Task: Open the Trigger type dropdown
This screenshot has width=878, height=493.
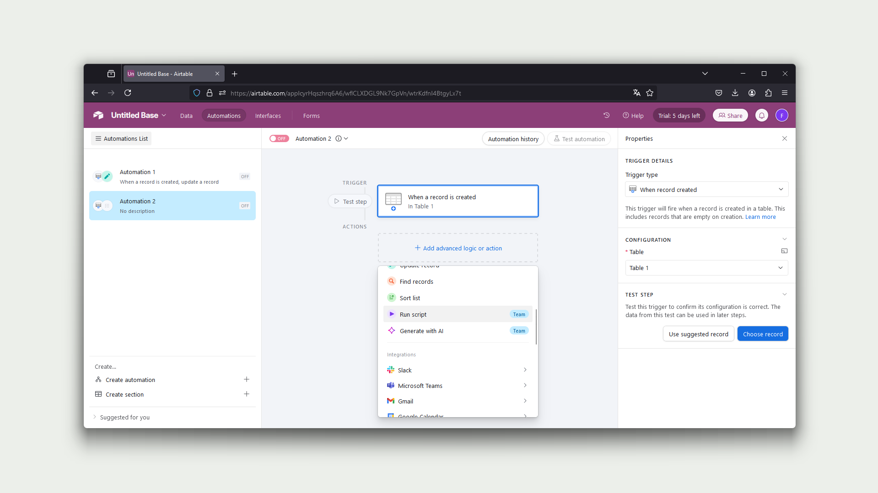Action: tap(706, 190)
